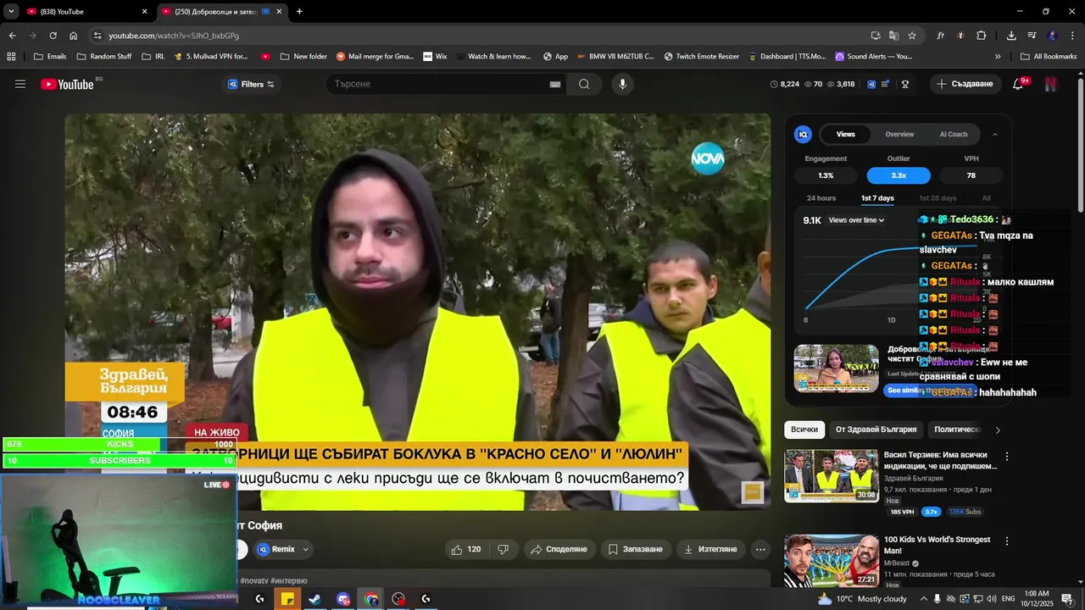Open the Steam taskbar icon

click(x=314, y=599)
